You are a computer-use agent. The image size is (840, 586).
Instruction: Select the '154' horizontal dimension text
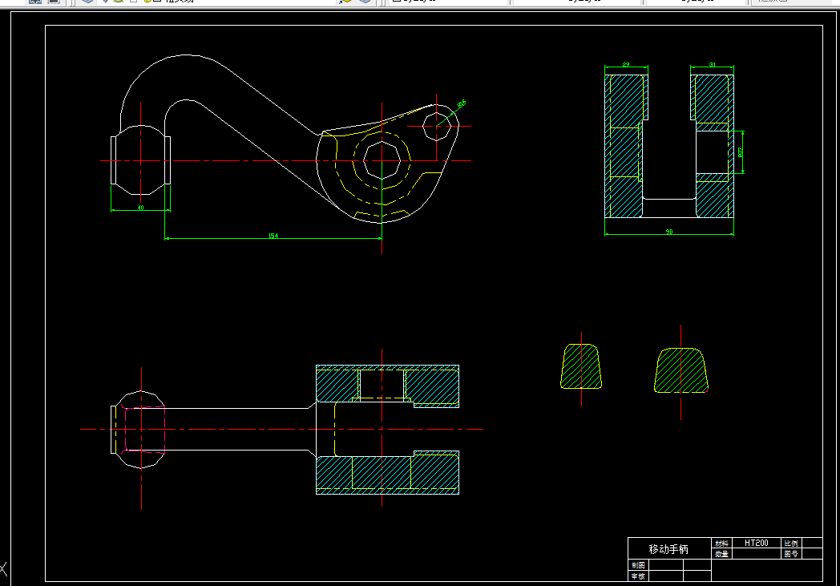[x=273, y=236]
